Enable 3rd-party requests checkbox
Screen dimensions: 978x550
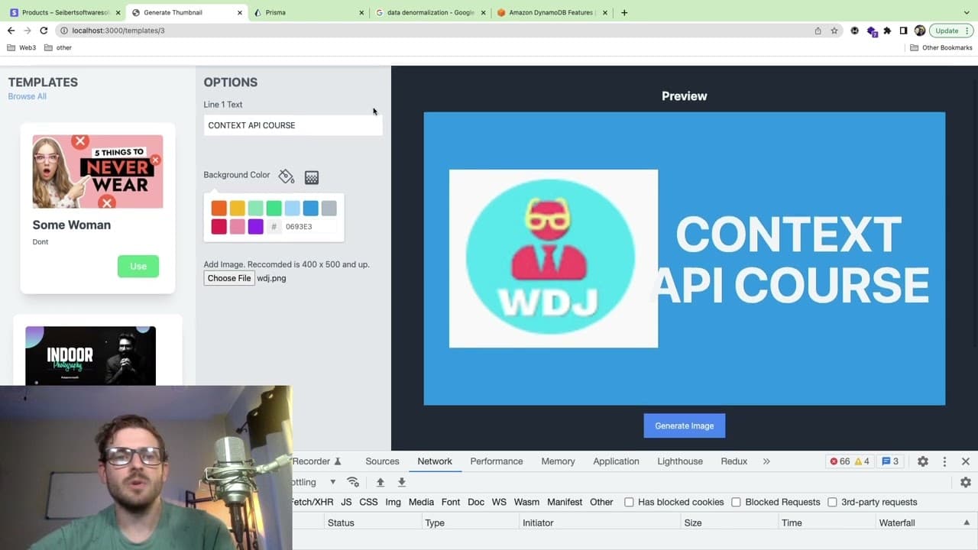[x=832, y=502]
